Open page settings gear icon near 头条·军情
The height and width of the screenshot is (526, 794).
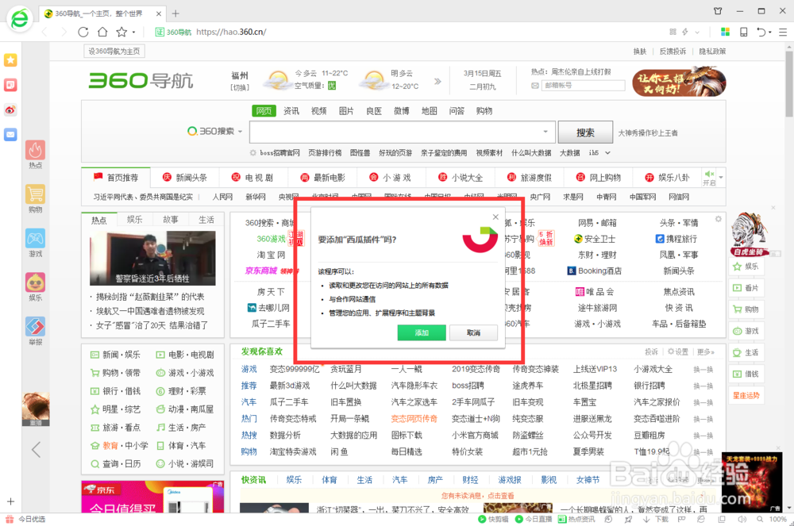[x=718, y=219]
